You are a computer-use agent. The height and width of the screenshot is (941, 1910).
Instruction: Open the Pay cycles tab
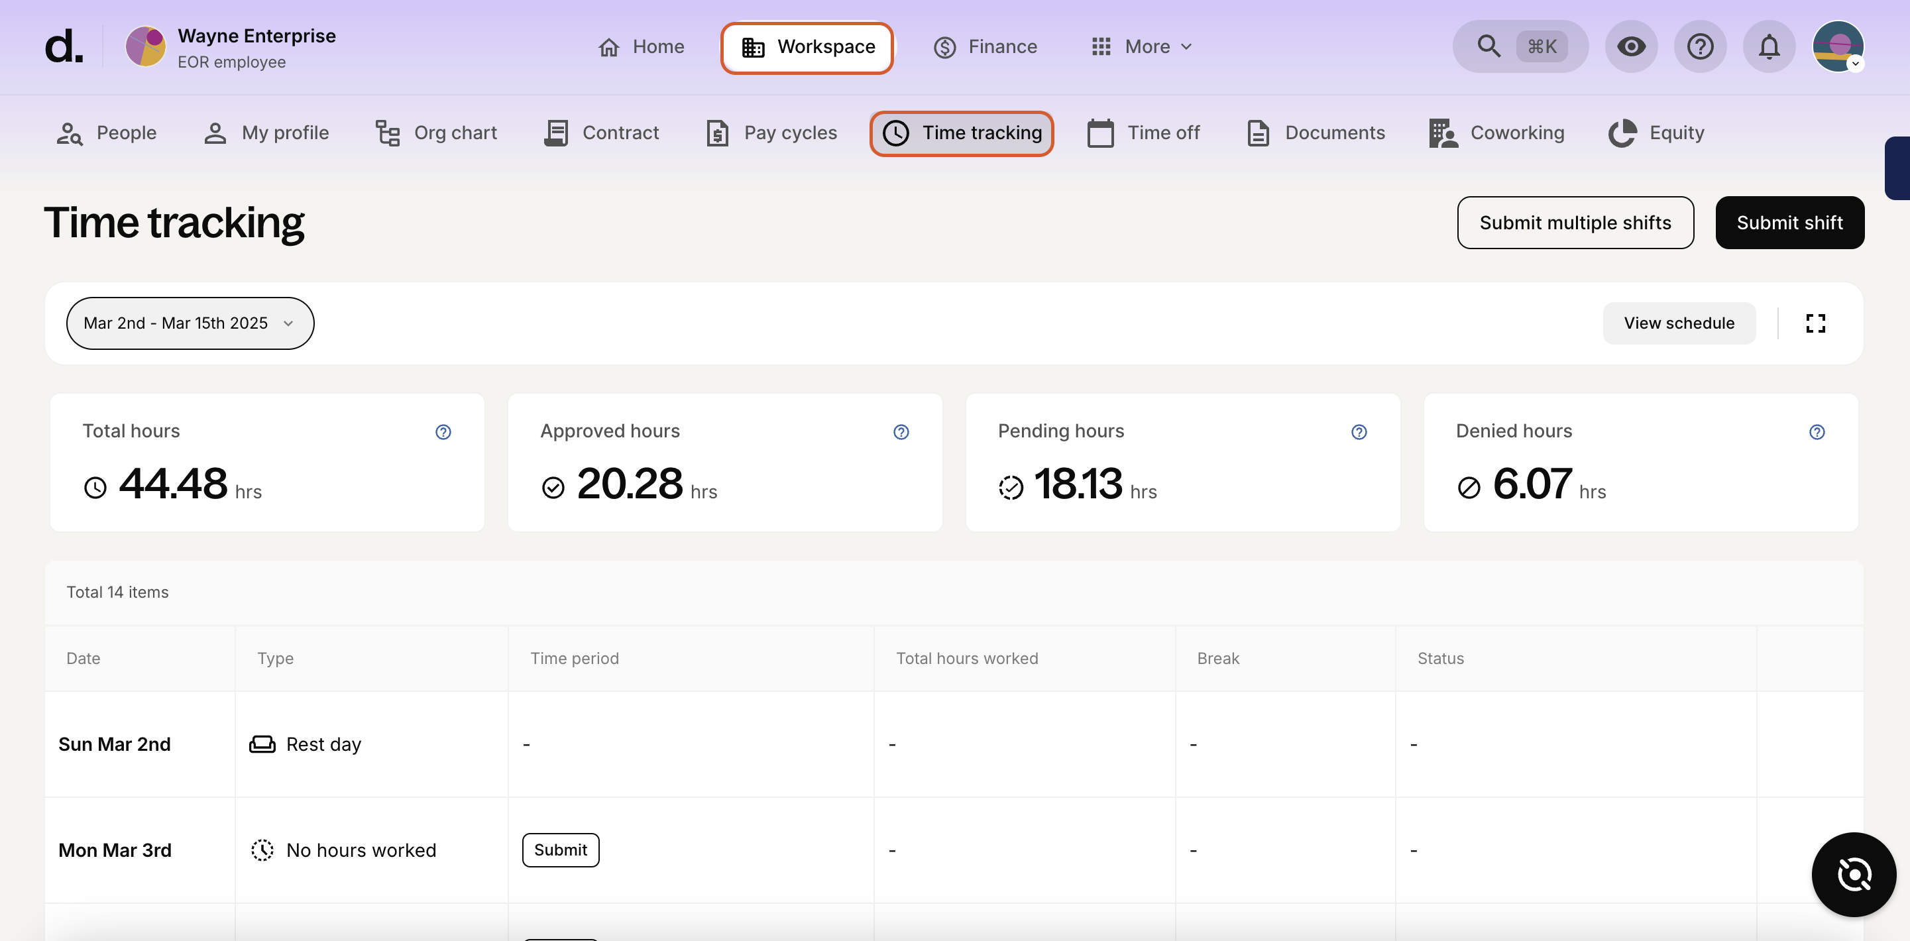(x=771, y=133)
